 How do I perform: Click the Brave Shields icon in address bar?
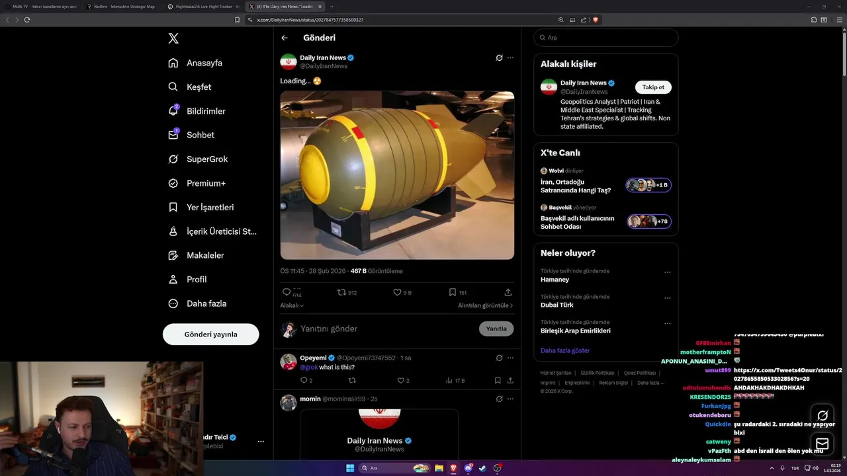tap(596, 20)
